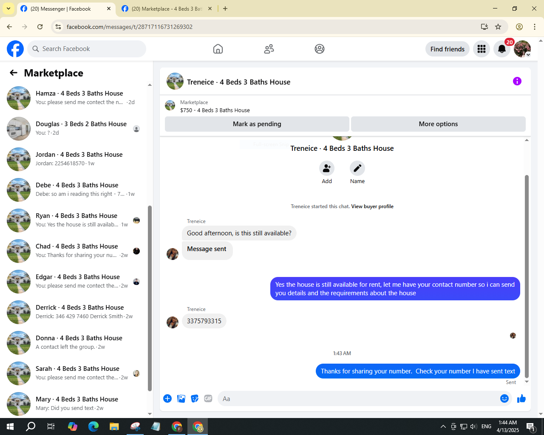The width and height of the screenshot is (544, 435).
Task: Open account profile picture menu
Action: tap(522, 49)
